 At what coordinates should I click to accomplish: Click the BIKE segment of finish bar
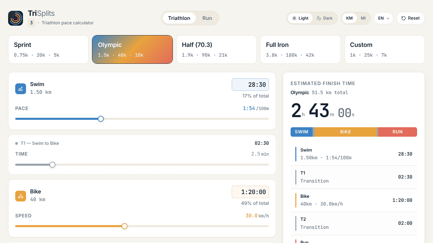[x=345, y=132]
